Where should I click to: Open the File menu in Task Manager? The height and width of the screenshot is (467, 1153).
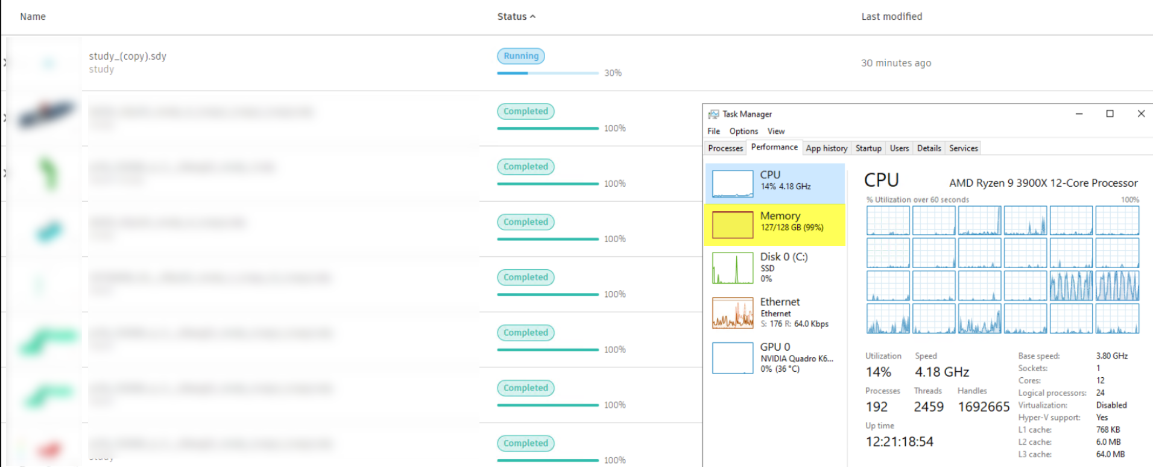coord(713,131)
